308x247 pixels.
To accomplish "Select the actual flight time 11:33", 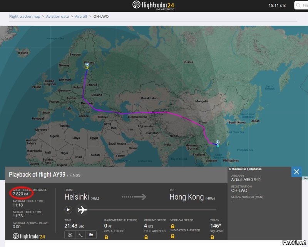I will (18, 216).
